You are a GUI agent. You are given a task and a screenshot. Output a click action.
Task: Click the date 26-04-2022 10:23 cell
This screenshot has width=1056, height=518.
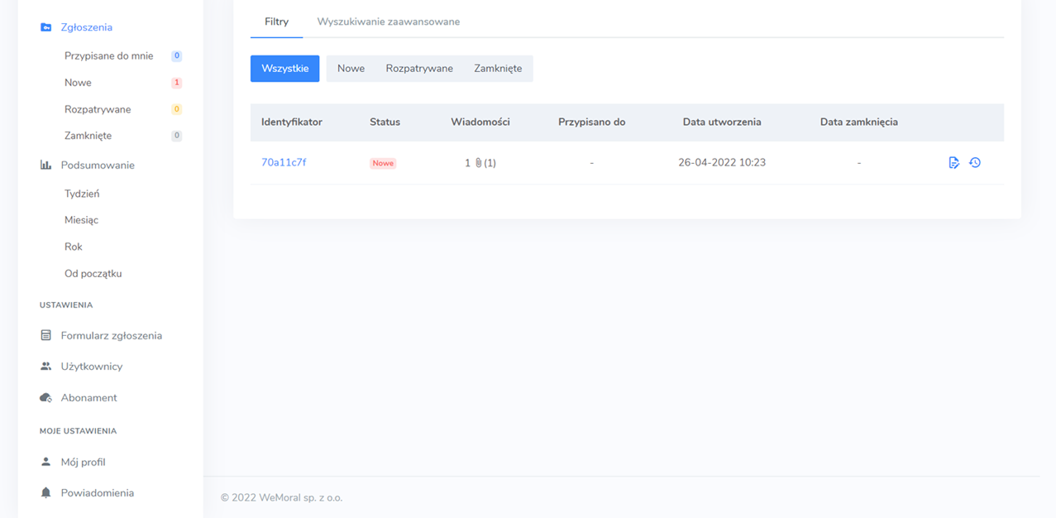(x=722, y=163)
